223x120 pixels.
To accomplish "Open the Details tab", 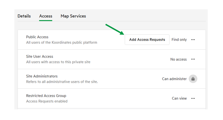I will pyautogui.click(x=24, y=16).
